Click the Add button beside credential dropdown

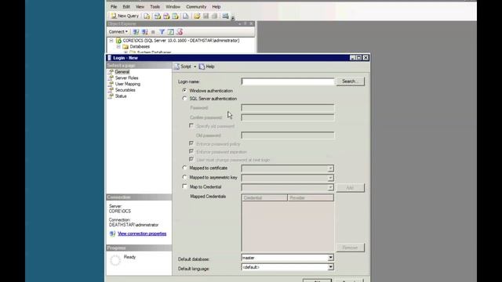click(x=351, y=188)
